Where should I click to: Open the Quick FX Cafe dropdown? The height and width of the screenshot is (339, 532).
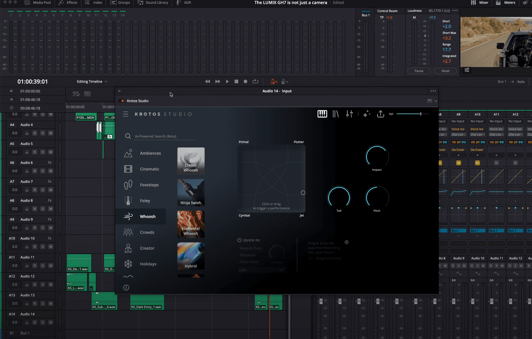click(262, 270)
